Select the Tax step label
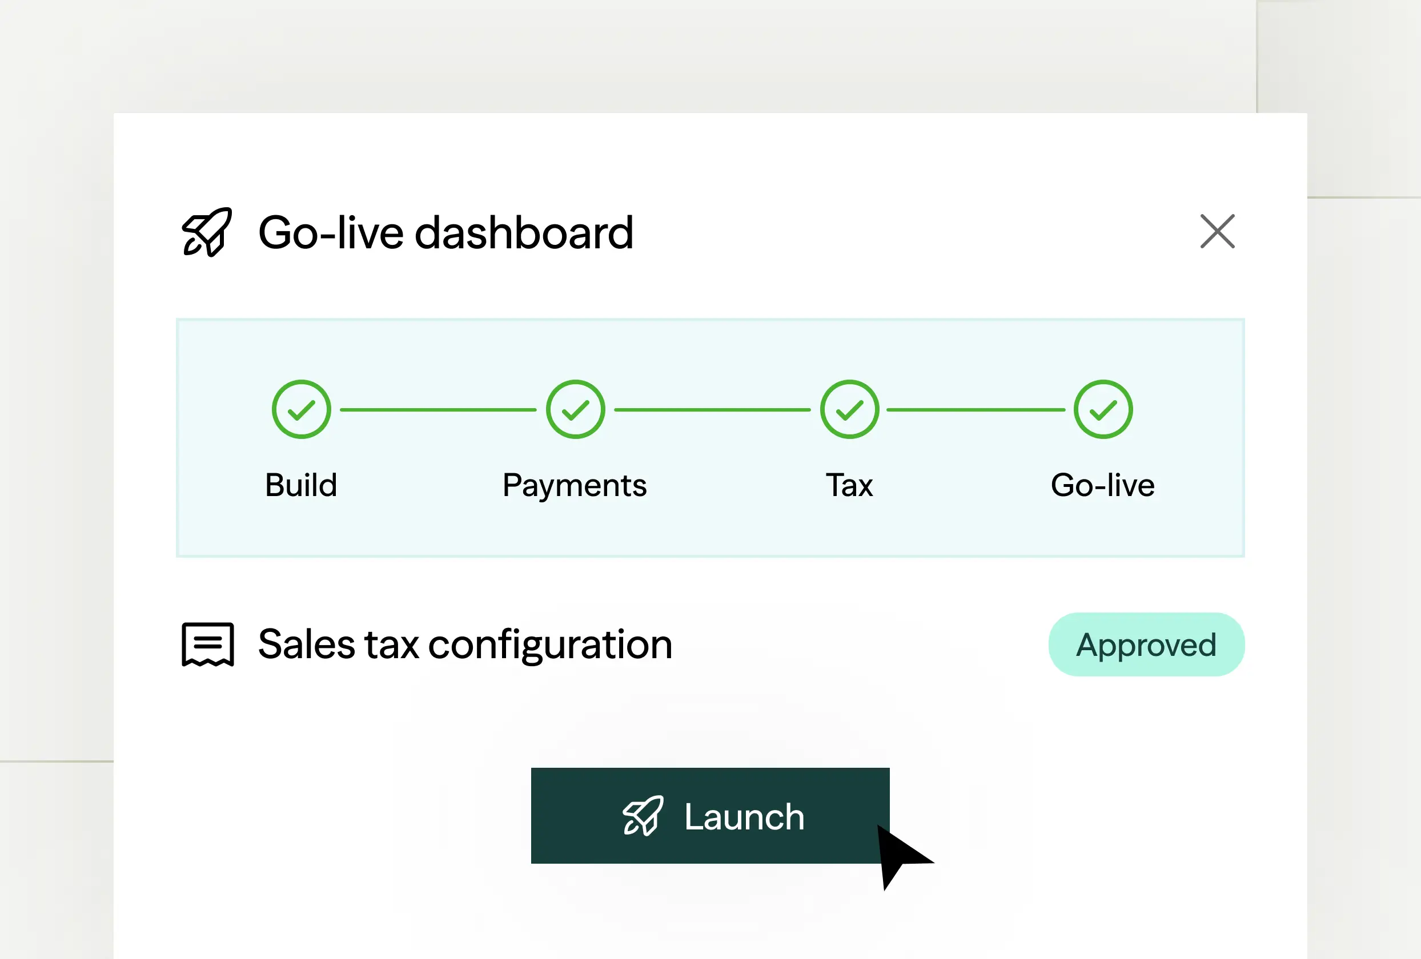The width and height of the screenshot is (1421, 959). [849, 485]
